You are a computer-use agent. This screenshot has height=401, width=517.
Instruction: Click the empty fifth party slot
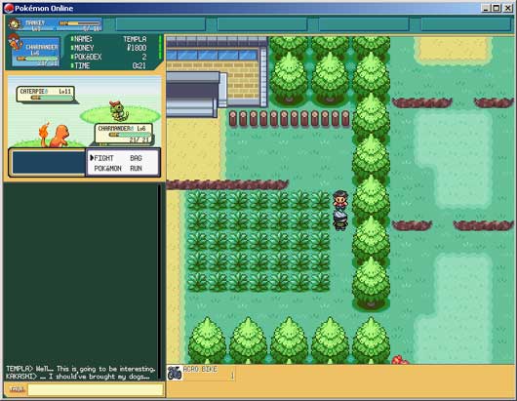click(465, 24)
